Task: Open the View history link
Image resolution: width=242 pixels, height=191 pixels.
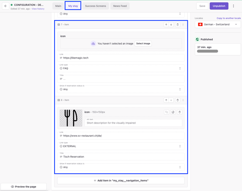Action: 38,9
